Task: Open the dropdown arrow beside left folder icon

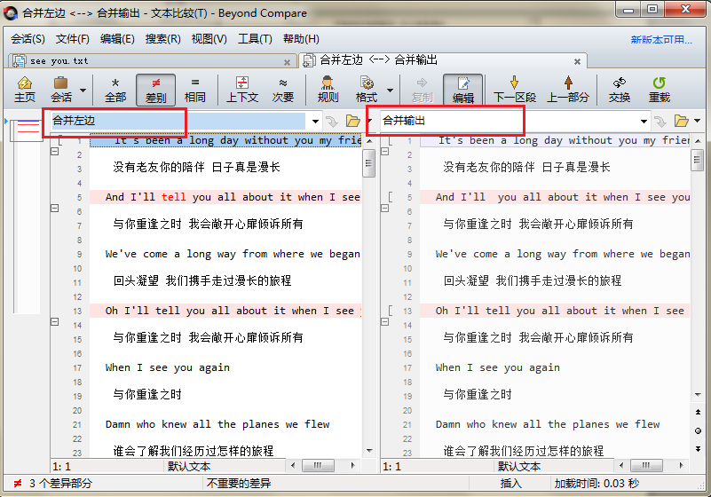Action: (369, 121)
